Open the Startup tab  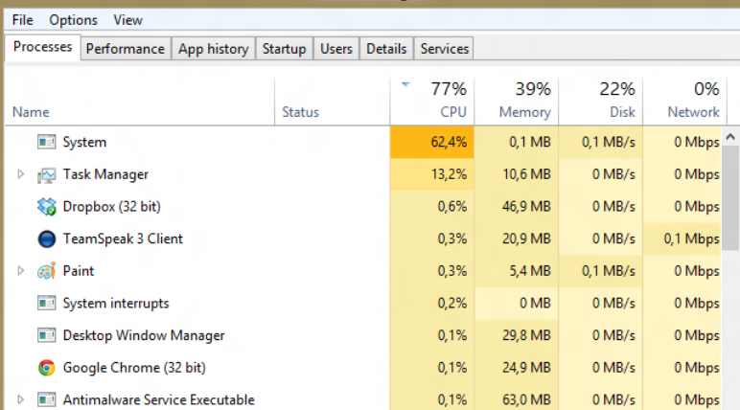point(284,49)
